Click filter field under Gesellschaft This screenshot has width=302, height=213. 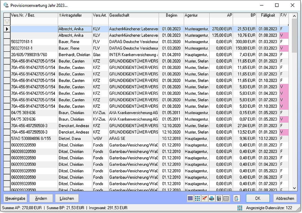[x=134, y=22]
